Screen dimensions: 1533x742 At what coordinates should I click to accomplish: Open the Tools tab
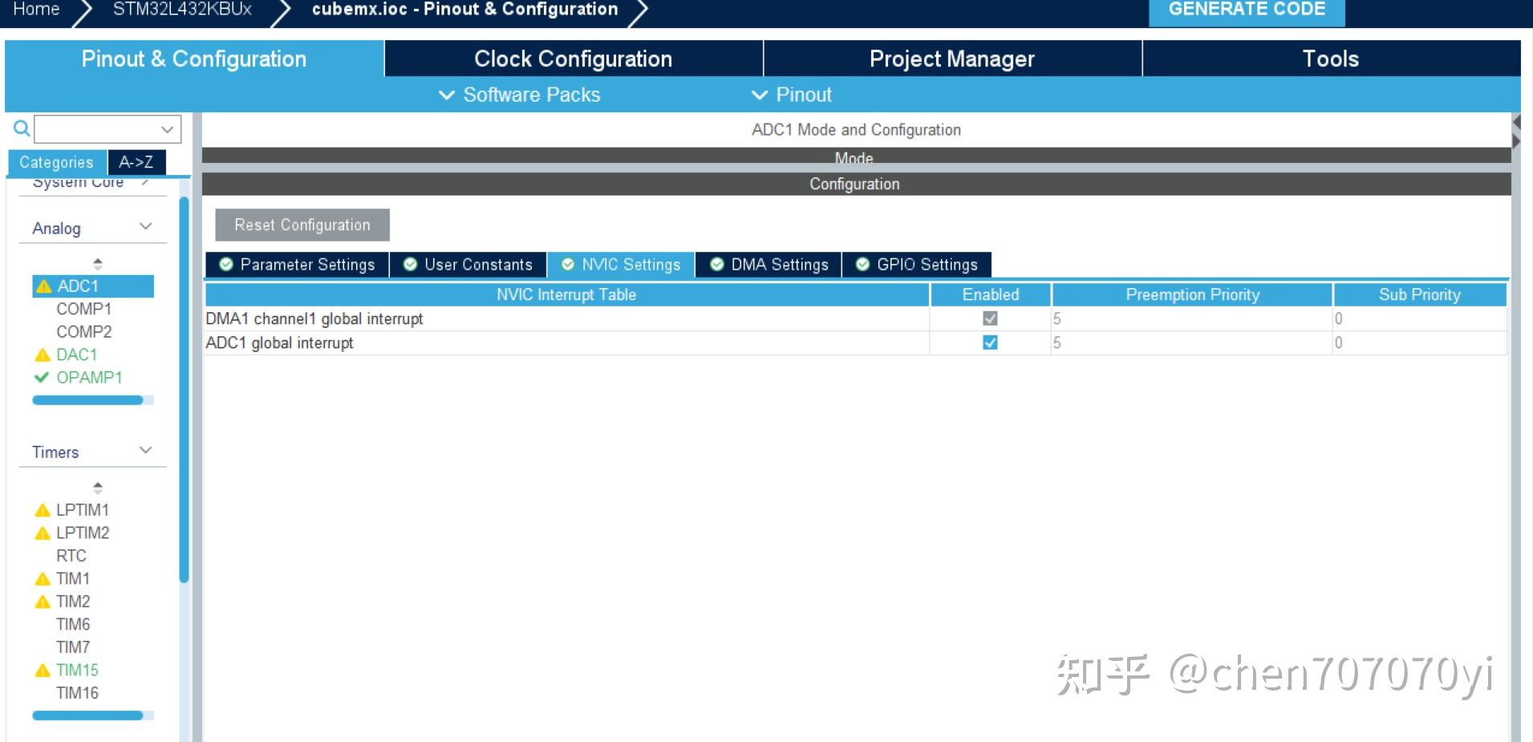(x=1330, y=59)
